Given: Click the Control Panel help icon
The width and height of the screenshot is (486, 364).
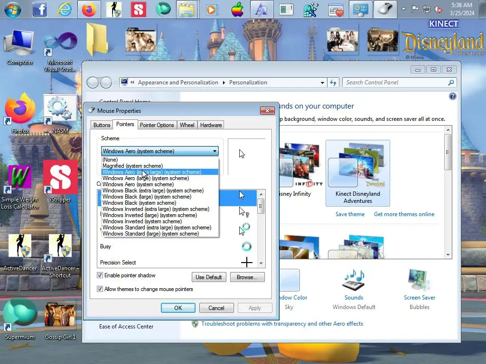Looking at the screenshot, I should point(452,96).
